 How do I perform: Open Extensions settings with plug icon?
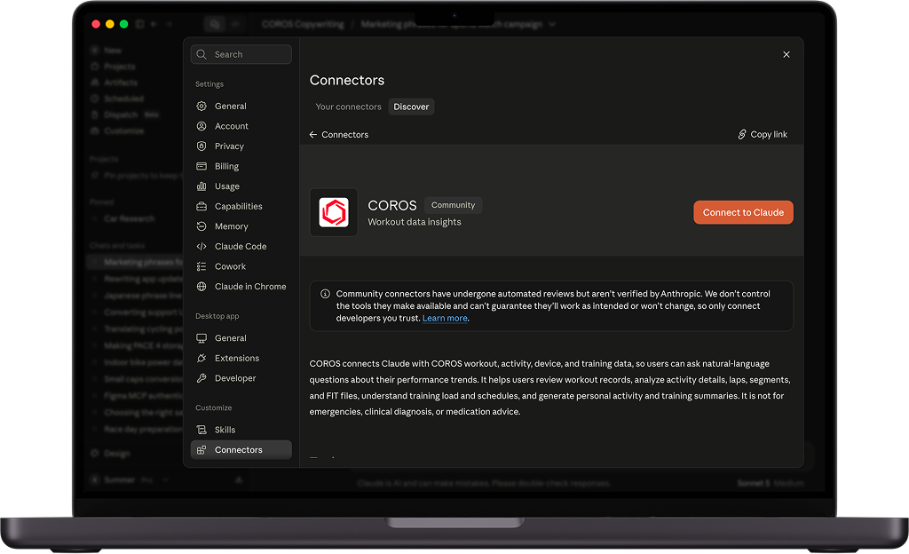click(241, 358)
